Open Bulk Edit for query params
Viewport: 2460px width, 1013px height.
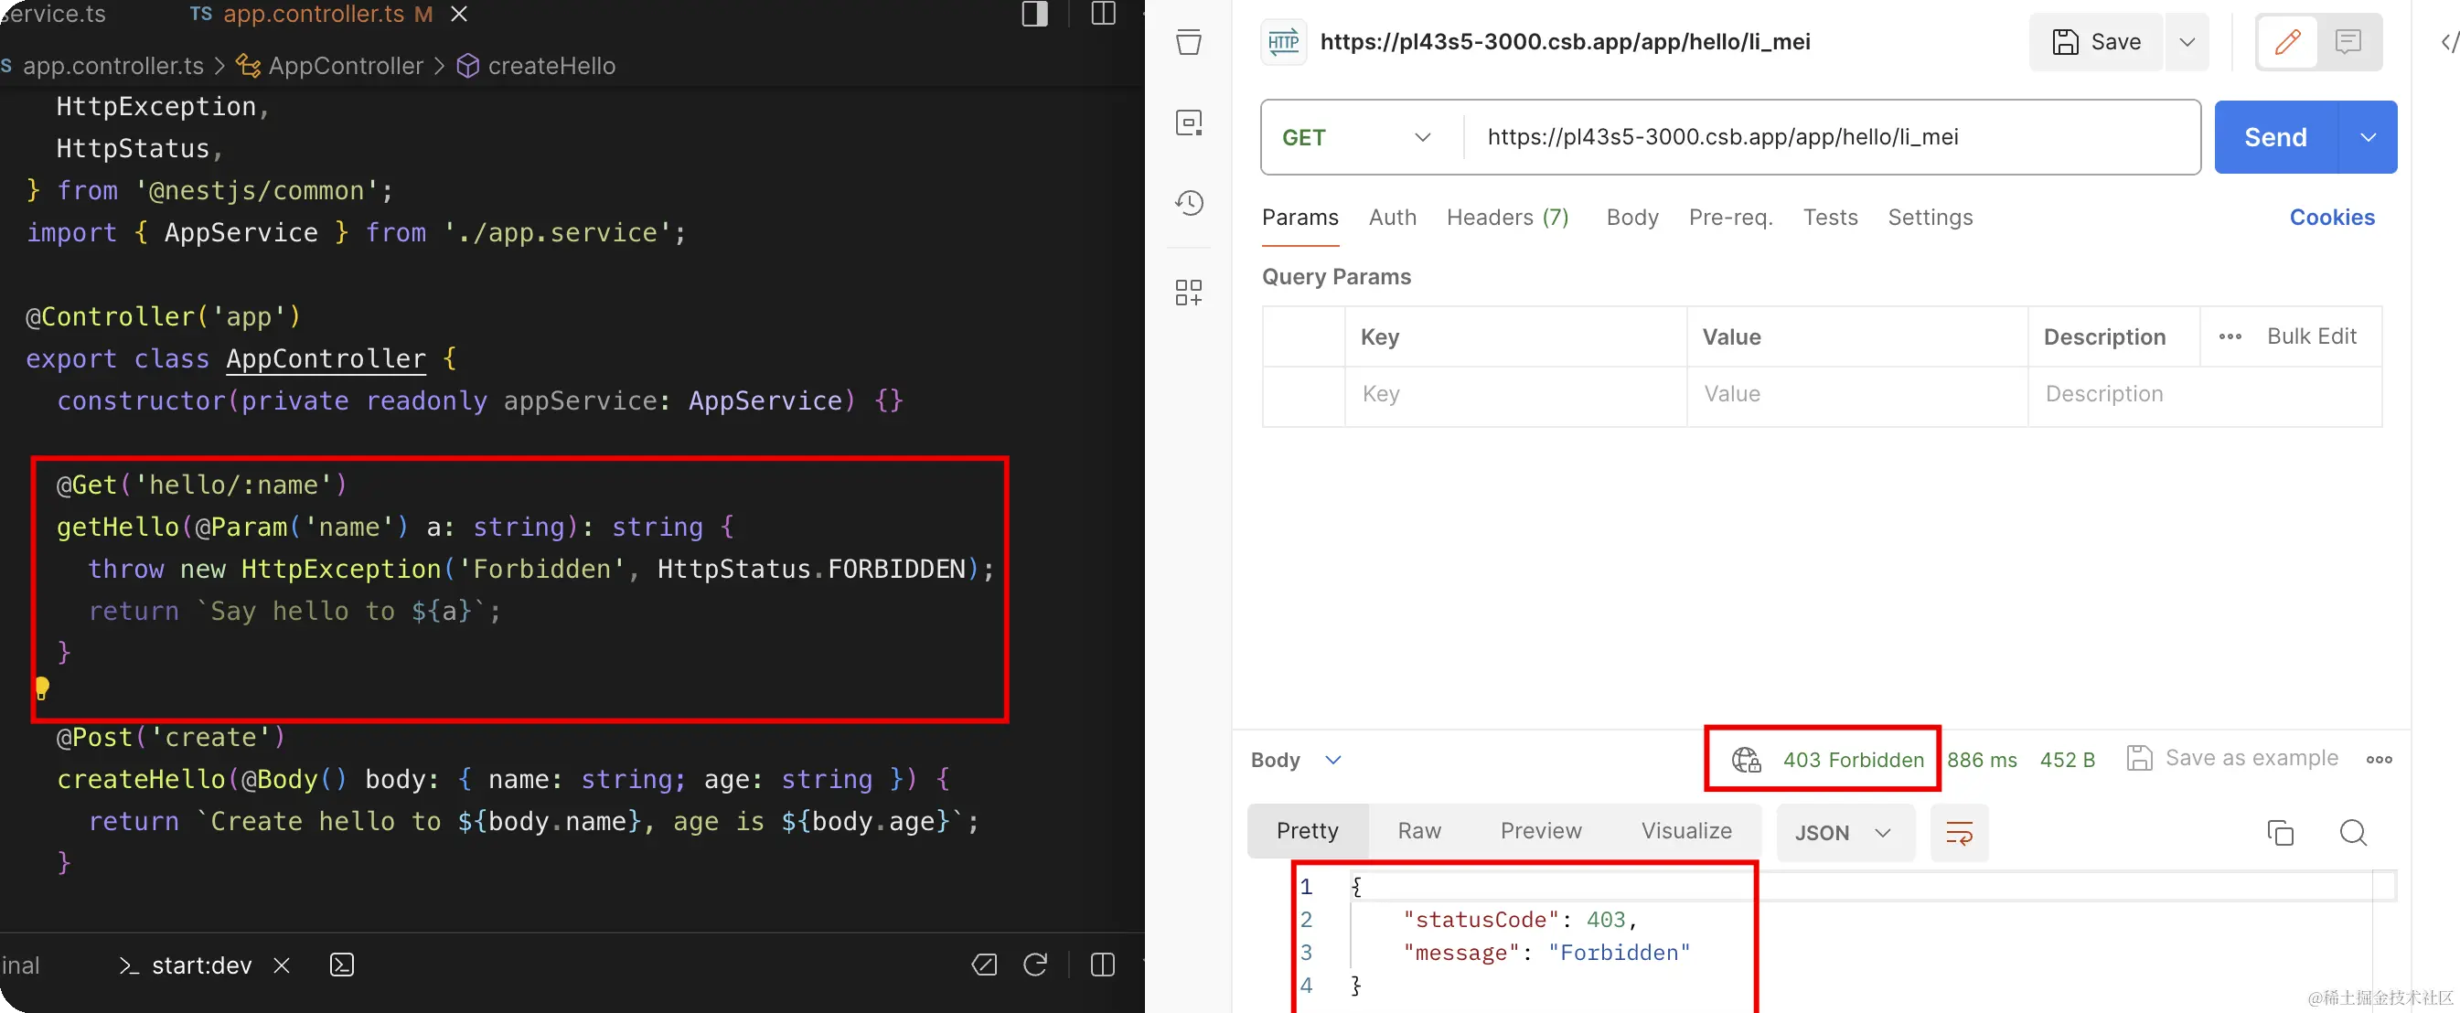[2311, 336]
